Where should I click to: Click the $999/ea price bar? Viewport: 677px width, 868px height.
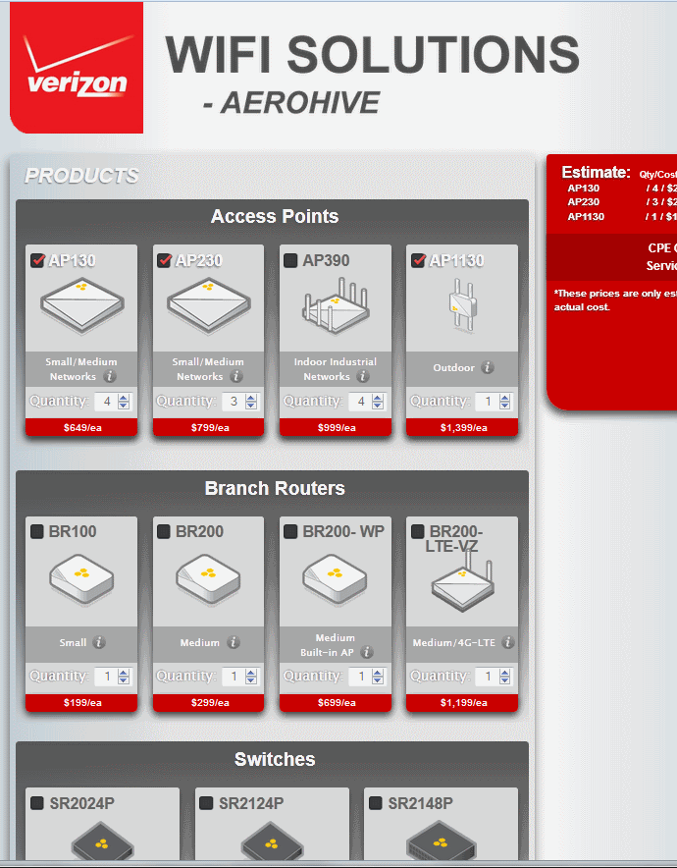pos(336,427)
